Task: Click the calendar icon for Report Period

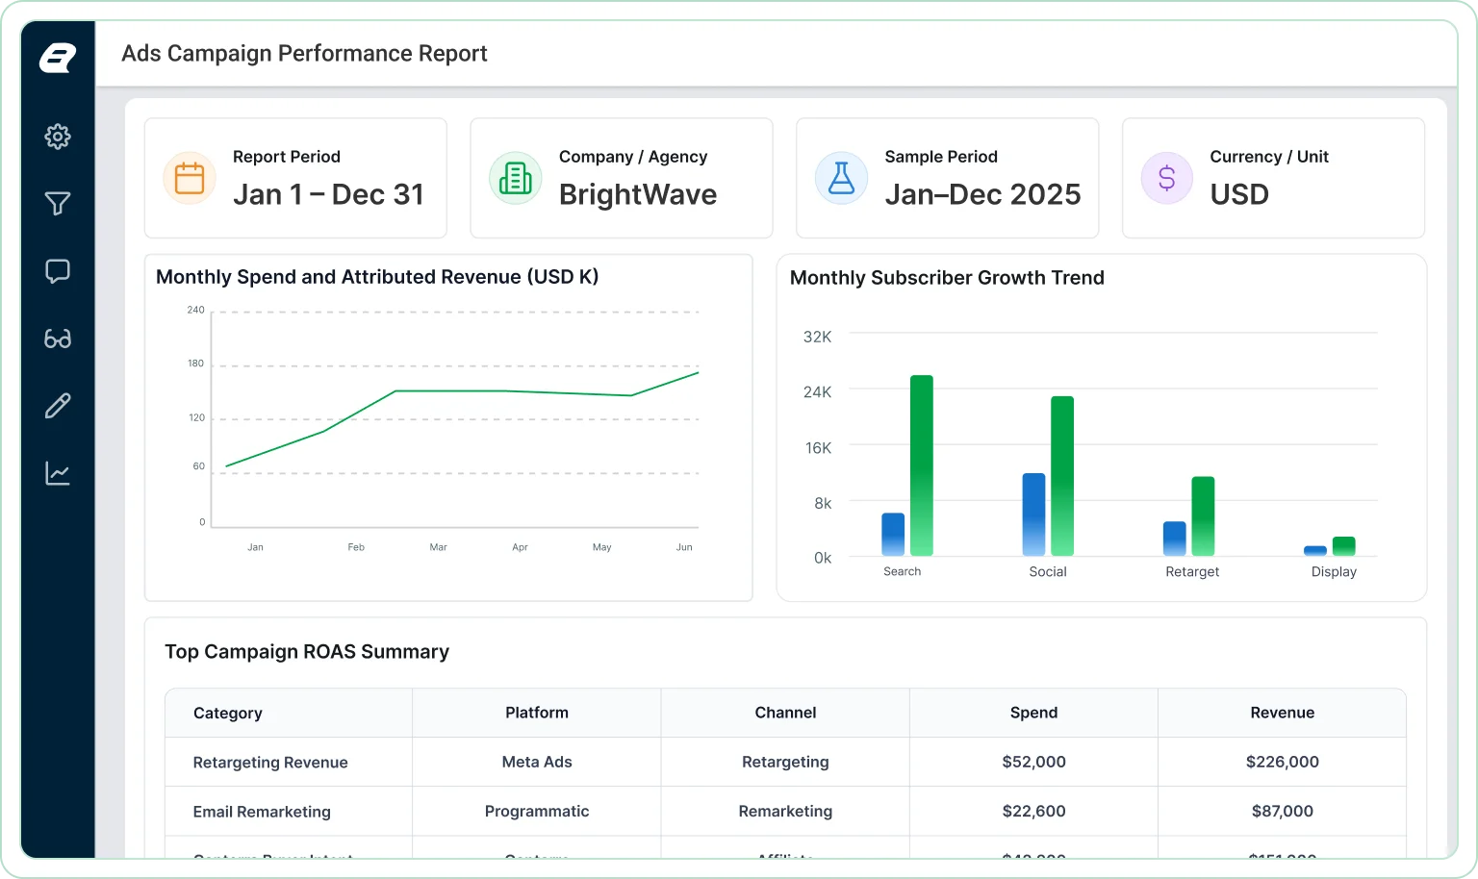Action: [x=190, y=178]
